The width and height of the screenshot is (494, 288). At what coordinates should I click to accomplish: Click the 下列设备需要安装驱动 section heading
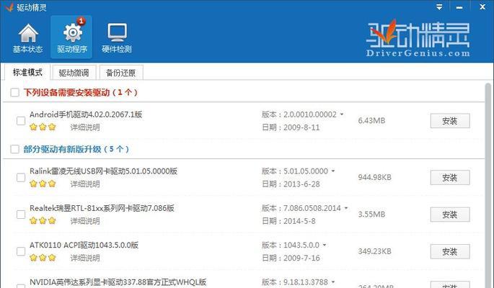tap(80, 92)
